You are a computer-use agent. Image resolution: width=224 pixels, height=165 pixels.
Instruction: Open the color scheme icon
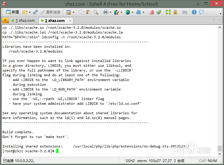point(116,12)
